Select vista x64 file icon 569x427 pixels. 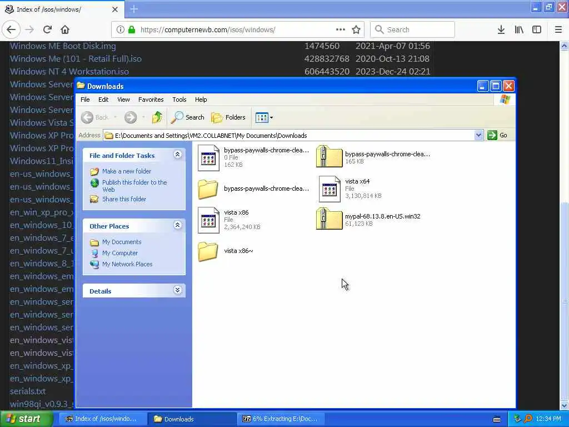point(329,189)
